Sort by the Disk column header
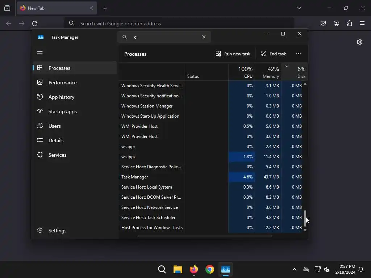The width and height of the screenshot is (371, 278). [x=295, y=72]
